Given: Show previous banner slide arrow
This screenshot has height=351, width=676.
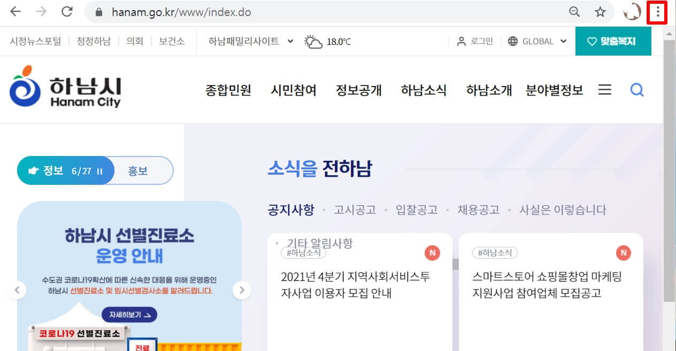Looking at the screenshot, I should coord(17,290).
